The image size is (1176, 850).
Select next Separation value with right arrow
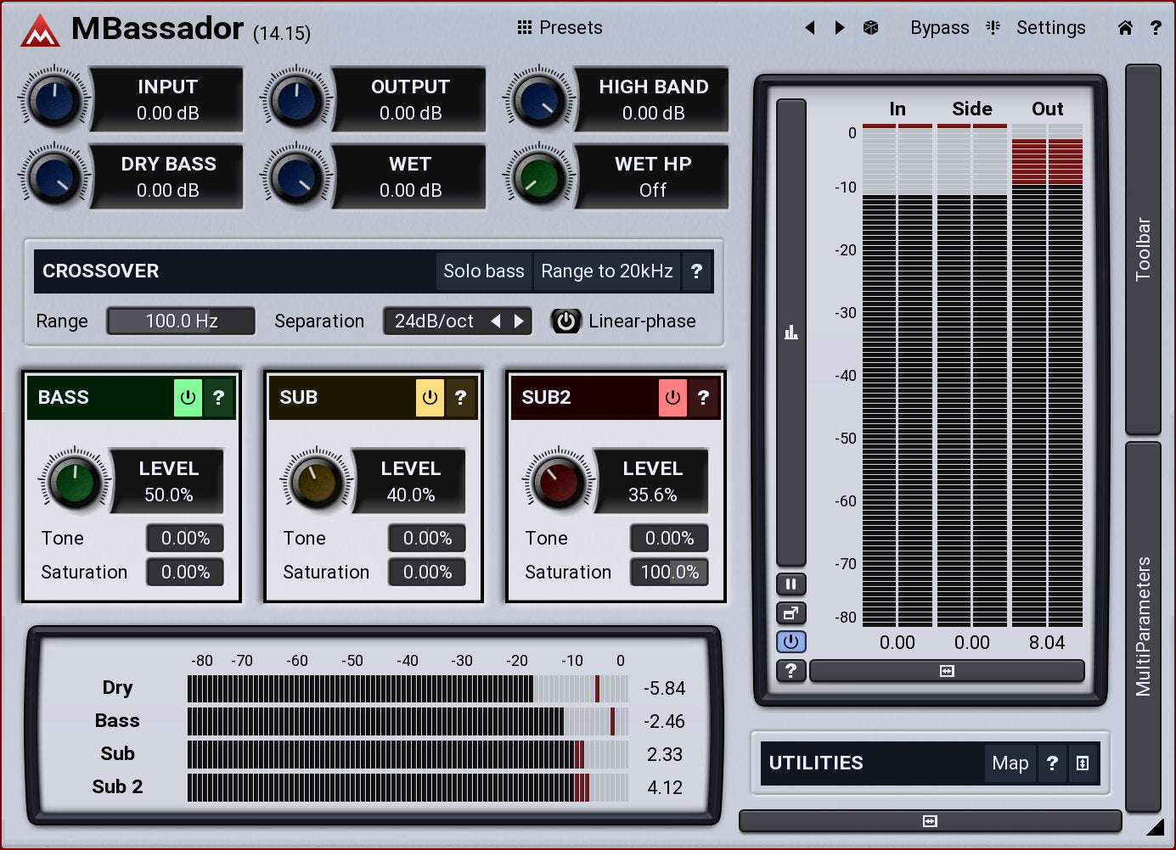pyautogui.click(x=519, y=322)
